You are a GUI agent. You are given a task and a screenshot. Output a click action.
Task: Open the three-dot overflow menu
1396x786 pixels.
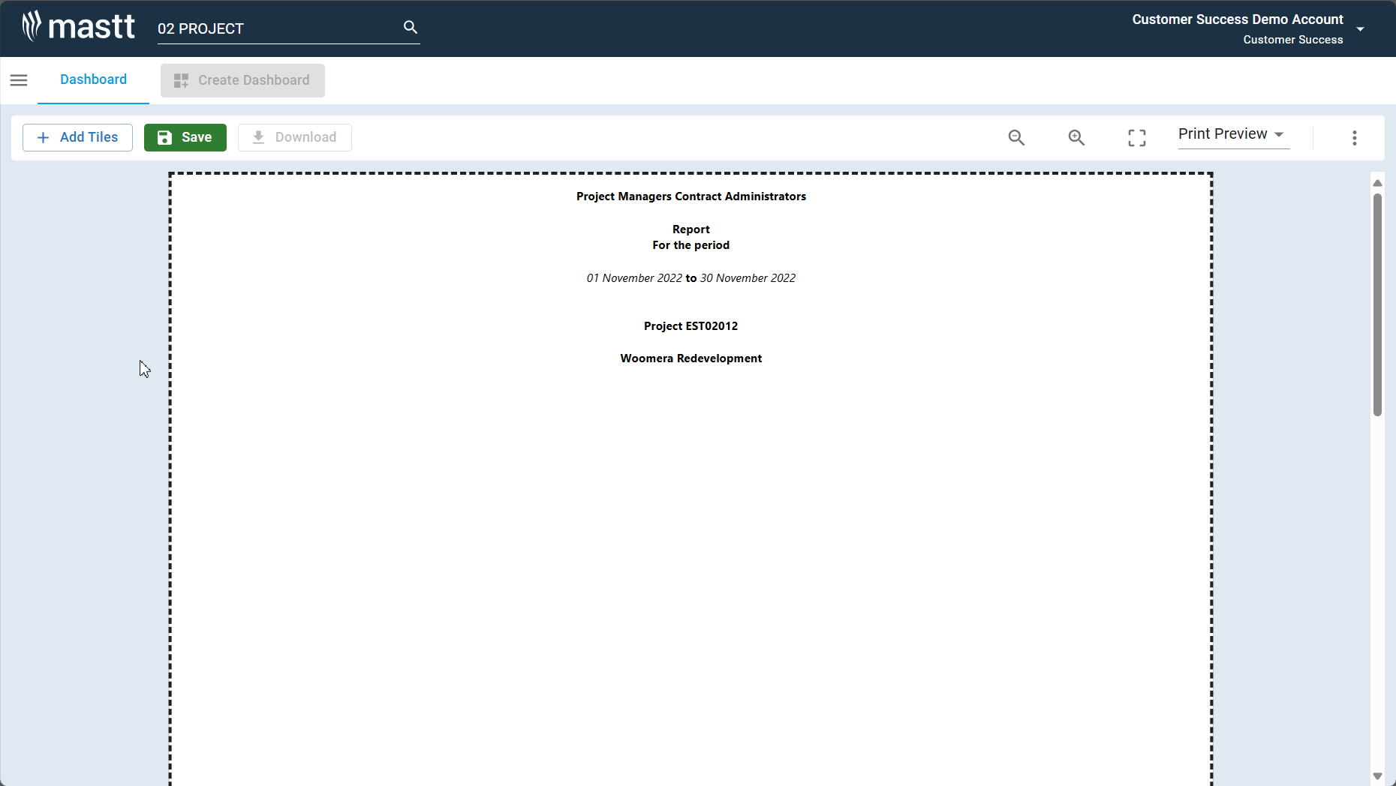point(1355,137)
